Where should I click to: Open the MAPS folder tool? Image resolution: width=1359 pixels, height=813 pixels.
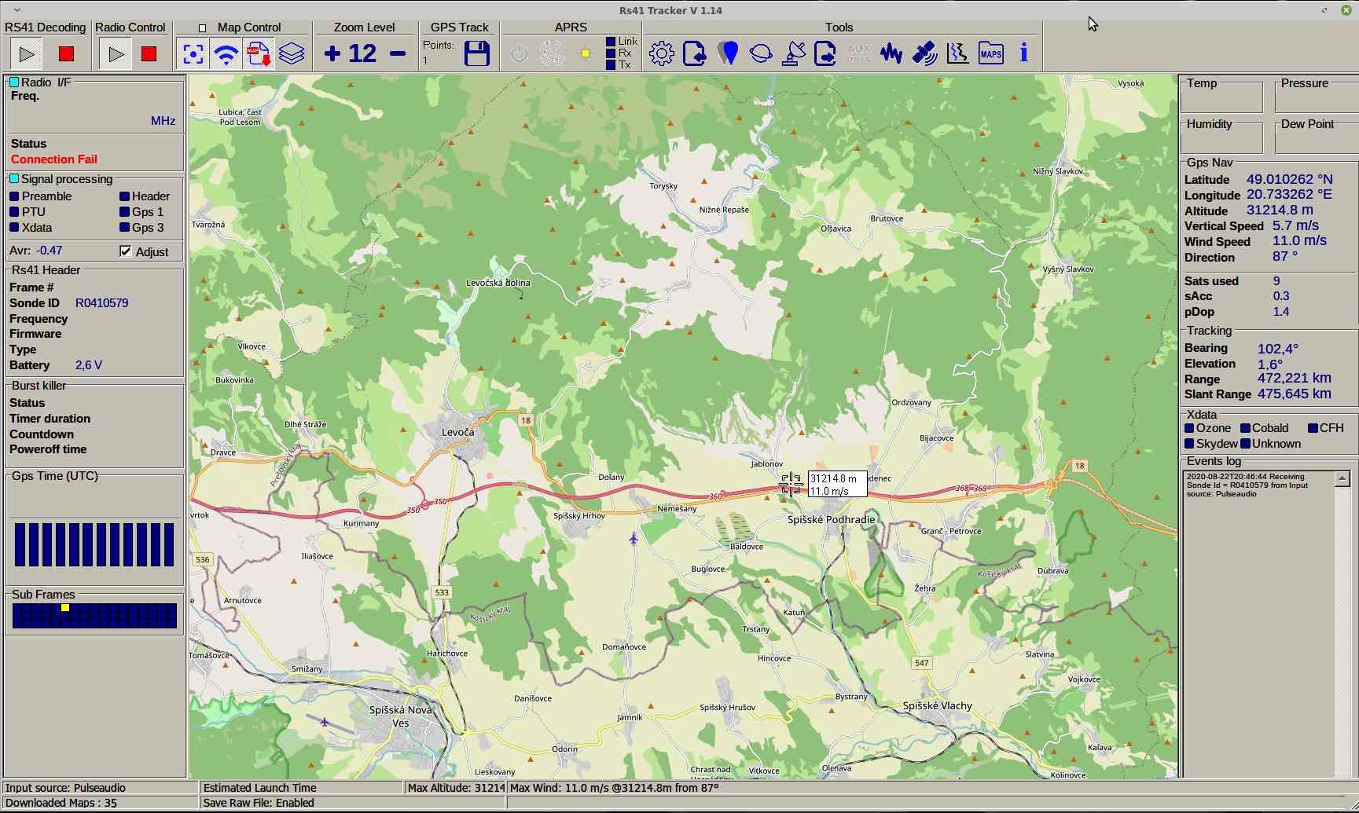pos(990,53)
